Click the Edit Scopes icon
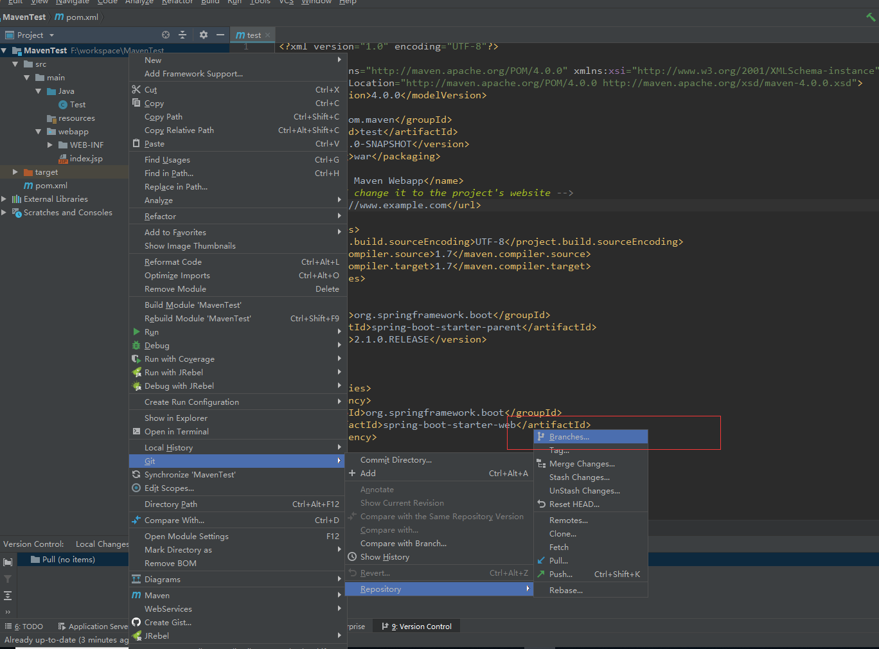 tap(136, 488)
